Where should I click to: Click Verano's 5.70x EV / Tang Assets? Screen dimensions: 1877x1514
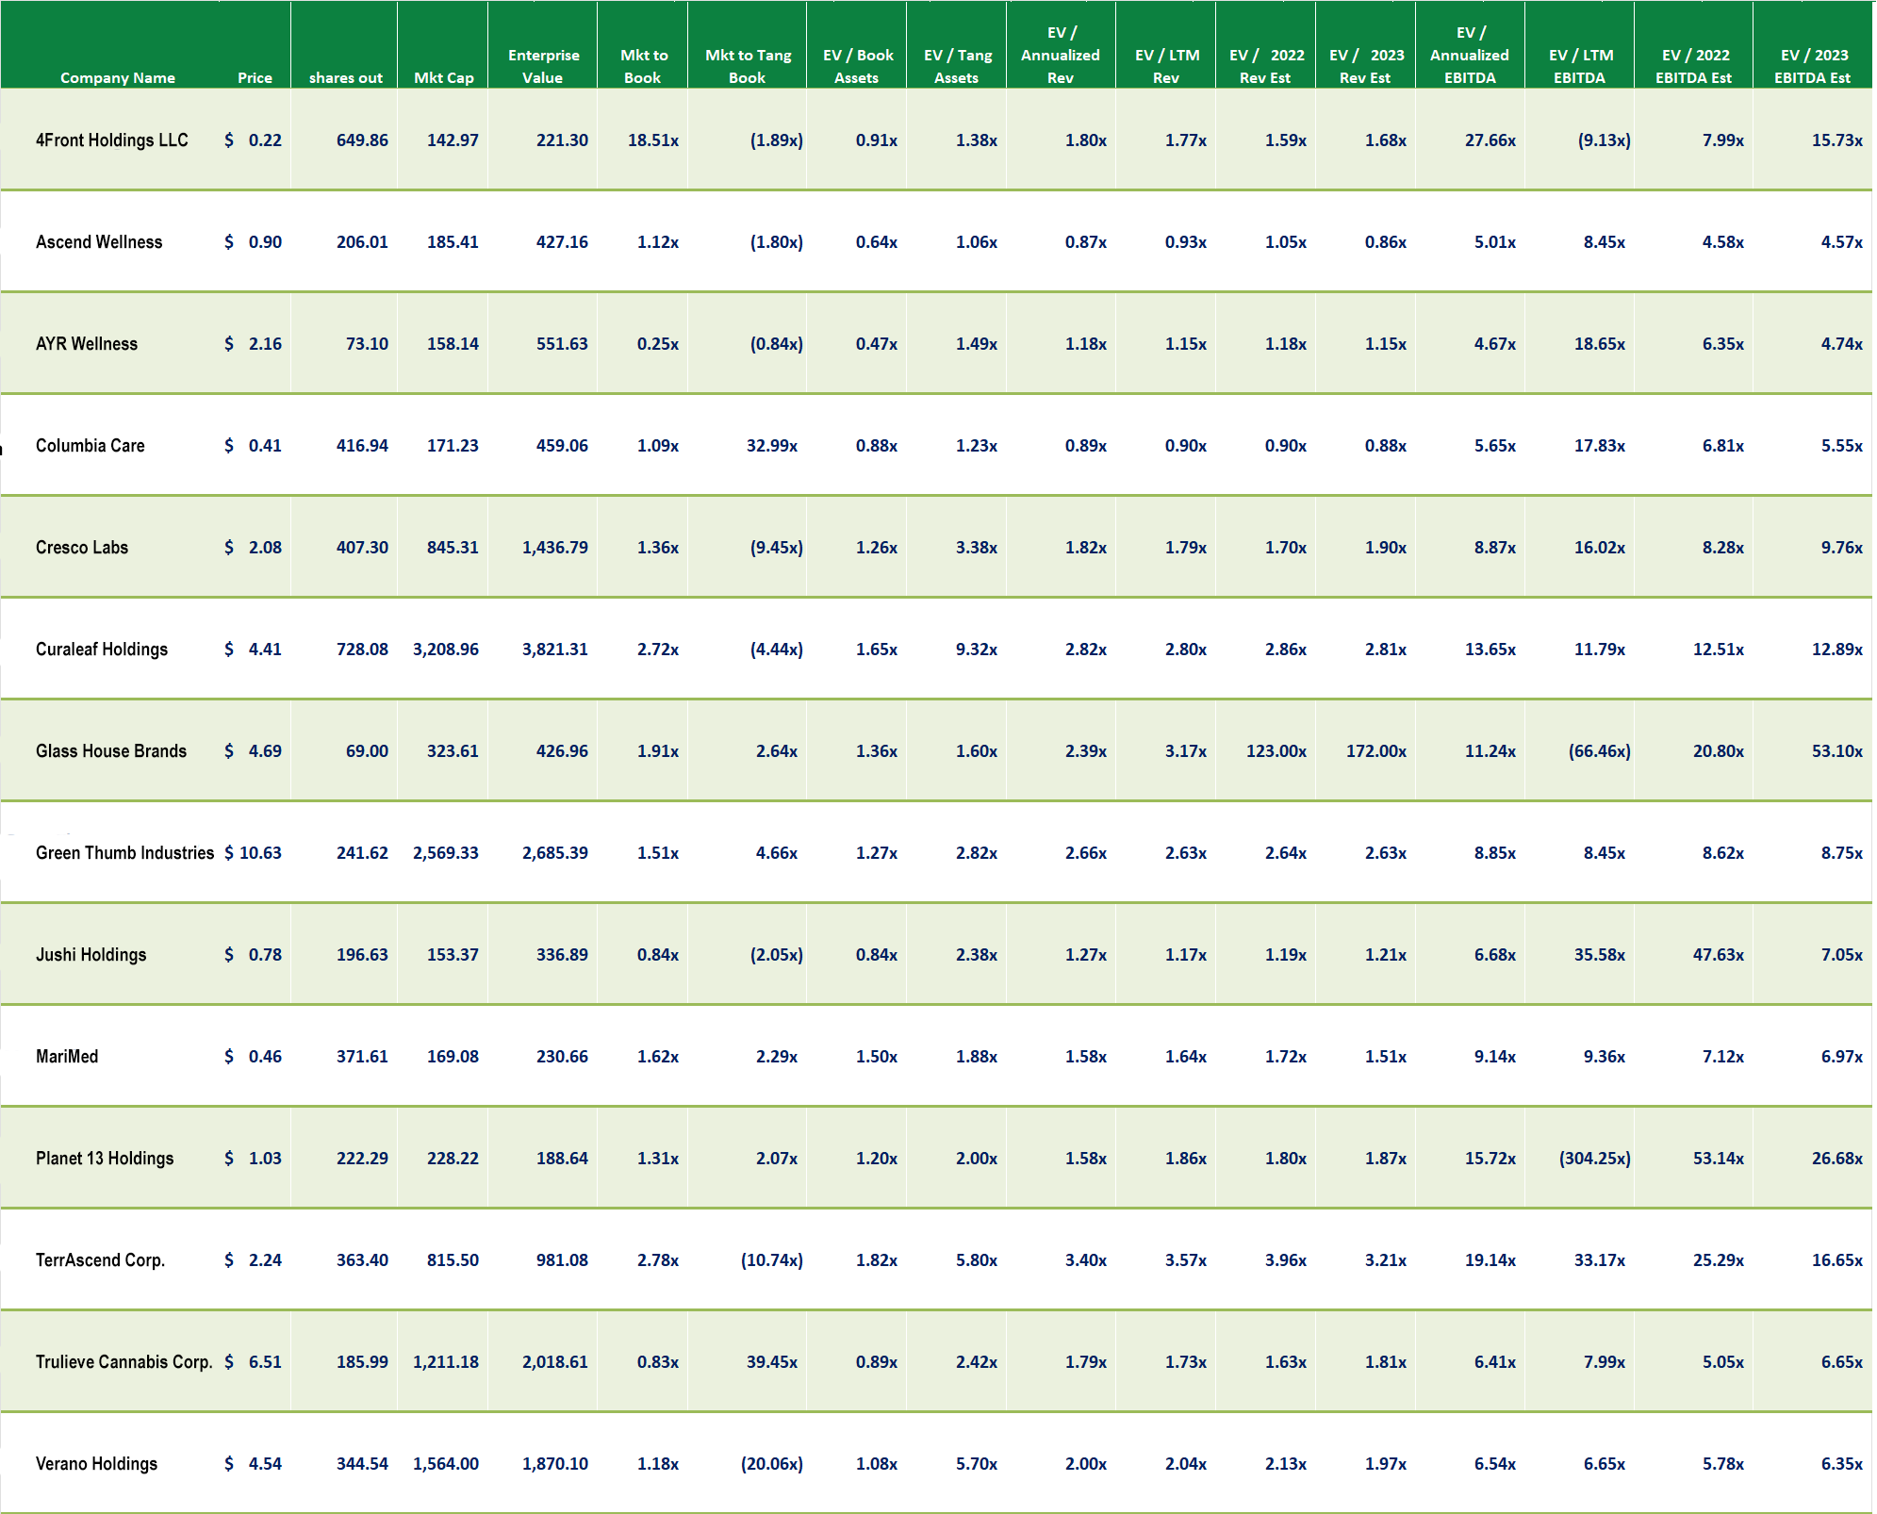pyautogui.click(x=977, y=1464)
